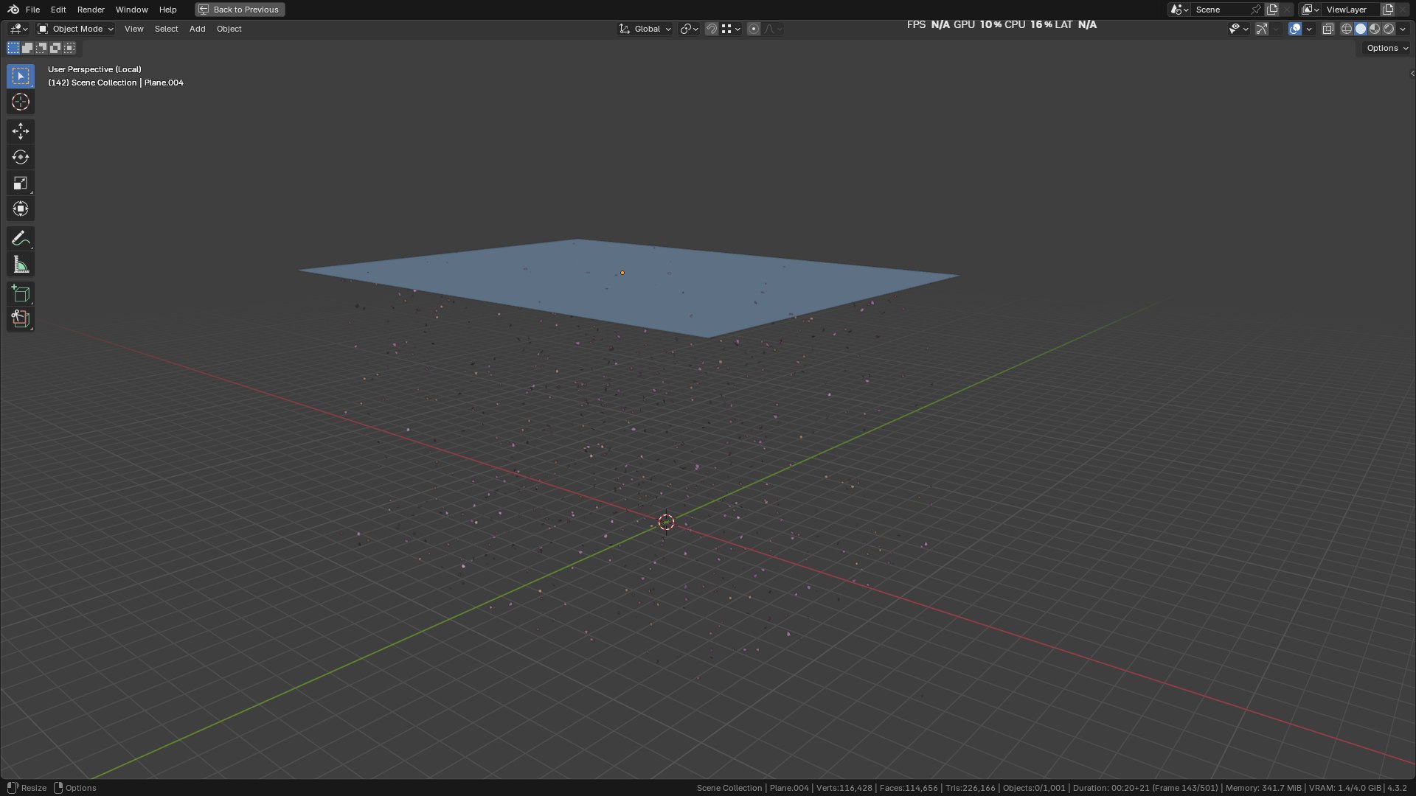
Task: Click the ViewLayer name field
Action: [x=1351, y=10]
